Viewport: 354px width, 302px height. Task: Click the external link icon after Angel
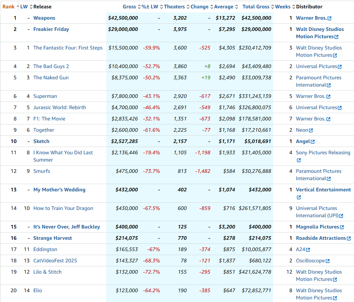(312, 142)
